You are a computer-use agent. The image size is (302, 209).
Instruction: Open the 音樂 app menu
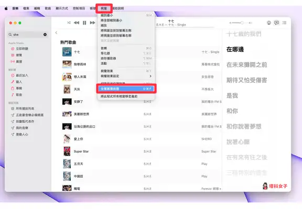pyautogui.click(x=15, y=8)
